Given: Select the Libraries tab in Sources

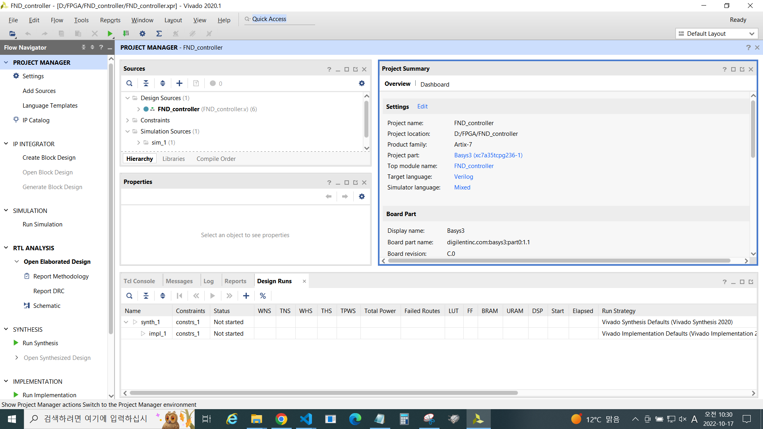Looking at the screenshot, I should (x=174, y=158).
